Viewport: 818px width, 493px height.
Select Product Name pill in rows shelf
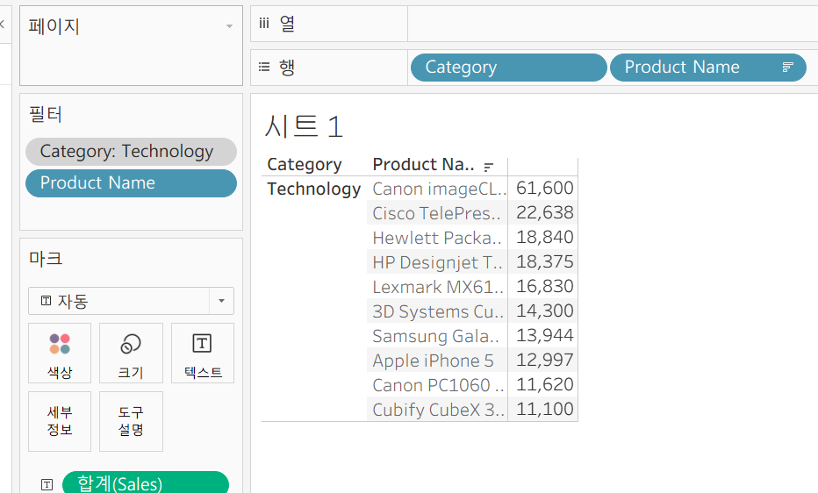tap(708, 68)
